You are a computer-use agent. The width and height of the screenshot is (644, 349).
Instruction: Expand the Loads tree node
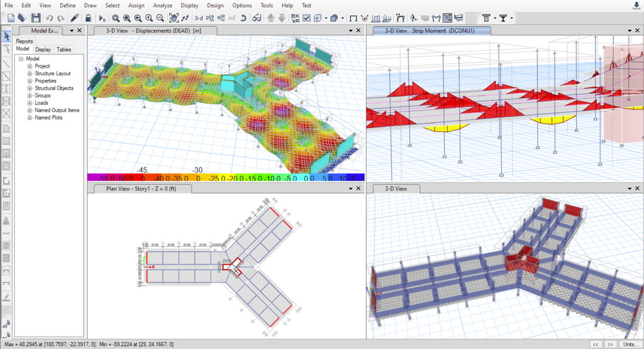[x=30, y=103]
